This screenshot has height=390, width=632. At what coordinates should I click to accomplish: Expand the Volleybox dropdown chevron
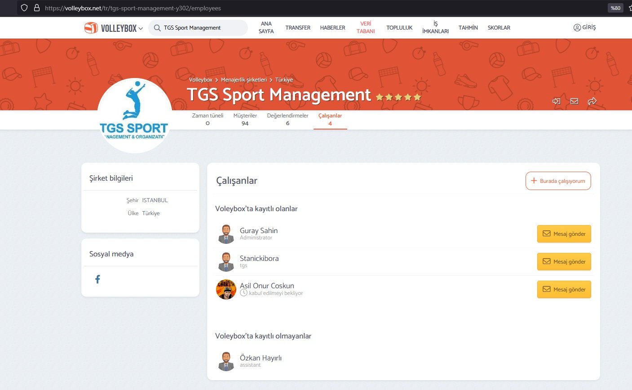click(x=141, y=28)
